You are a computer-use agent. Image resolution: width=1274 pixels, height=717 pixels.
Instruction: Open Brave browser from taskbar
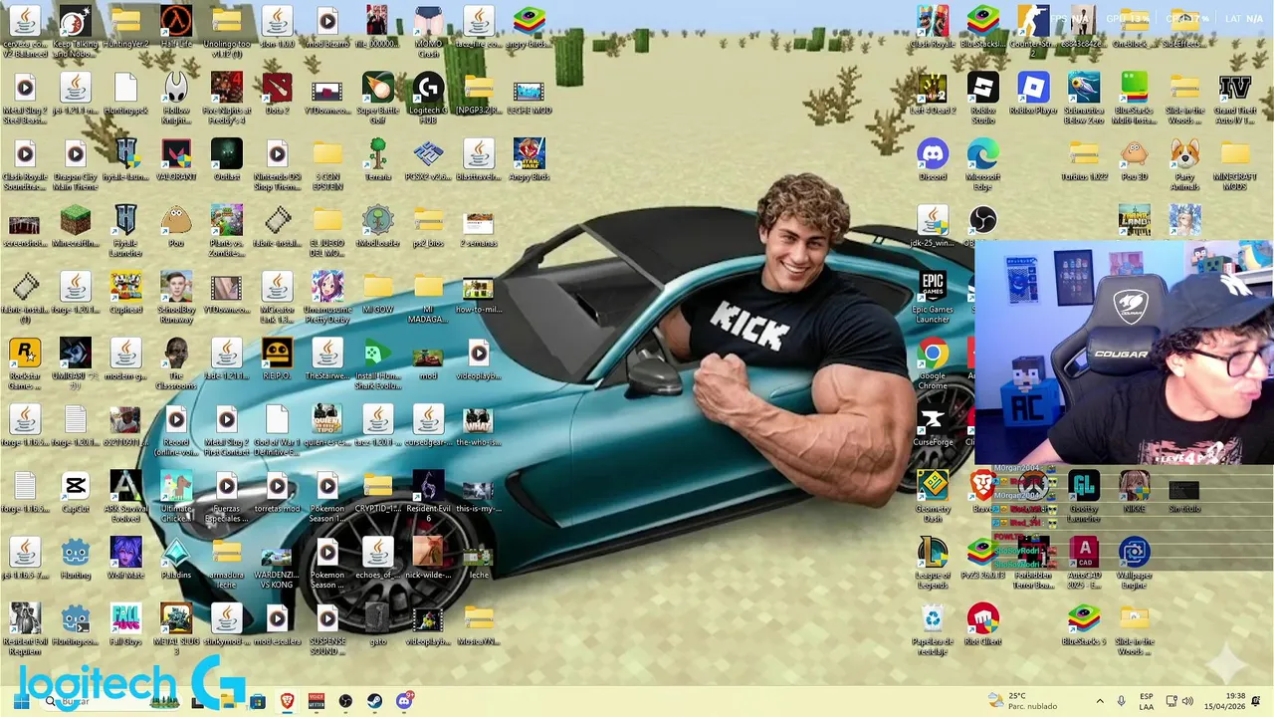tap(288, 701)
